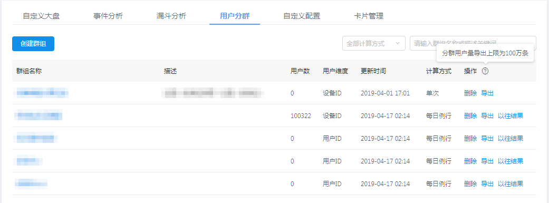549x203 pixels.
Task: Switch to the 自定义大盘 tab
Action: click(x=41, y=16)
